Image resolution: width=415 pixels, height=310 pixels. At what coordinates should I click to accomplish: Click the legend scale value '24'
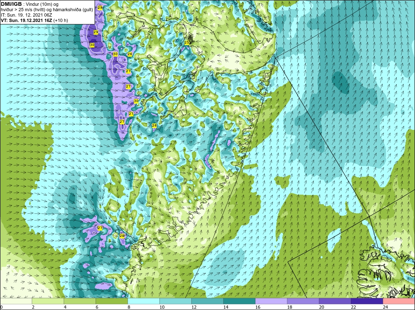(386, 307)
